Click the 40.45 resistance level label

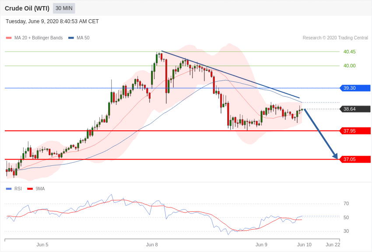350,52
